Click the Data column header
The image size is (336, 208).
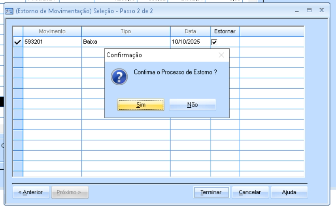tap(190, 31)
